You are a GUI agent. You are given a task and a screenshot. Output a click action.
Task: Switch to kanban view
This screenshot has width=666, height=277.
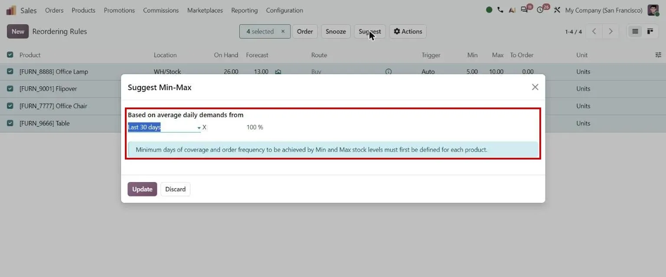650,31
